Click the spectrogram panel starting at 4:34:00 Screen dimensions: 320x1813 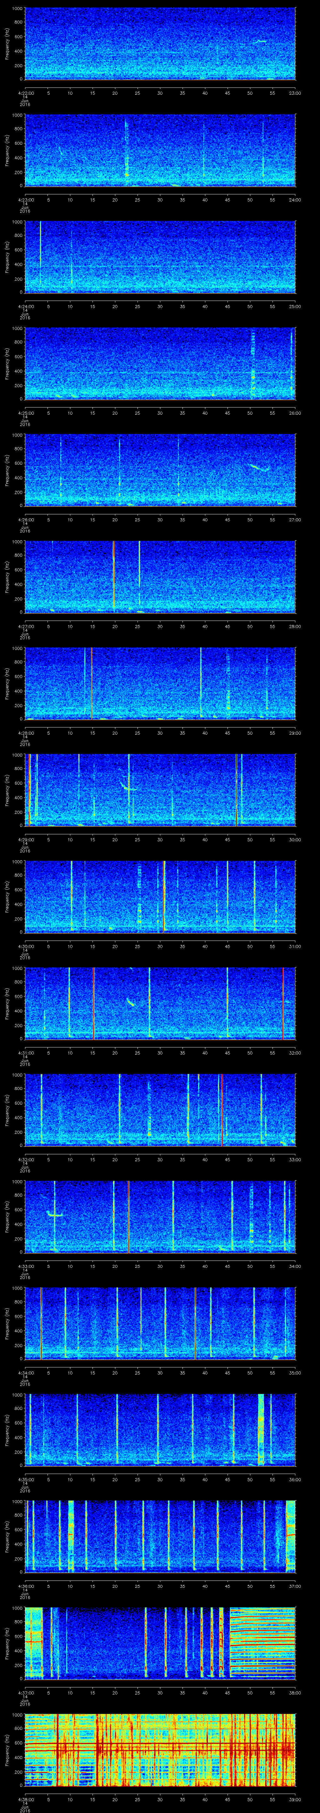pyautogui.click(x=160, y=1323)
